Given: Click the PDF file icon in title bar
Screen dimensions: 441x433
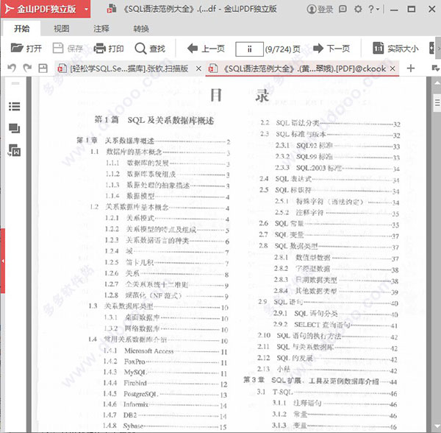Looking at the screenshot, I should click(x=112, y=9).
